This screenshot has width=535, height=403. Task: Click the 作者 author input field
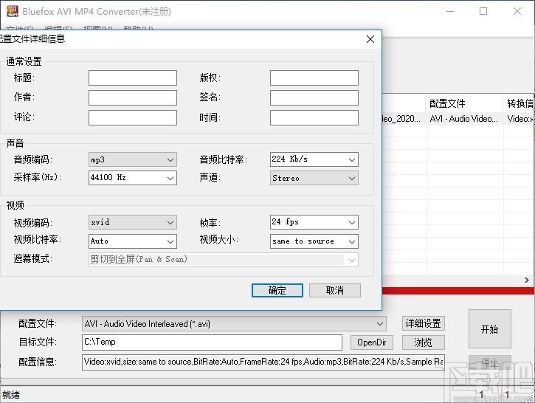(133, 97)
